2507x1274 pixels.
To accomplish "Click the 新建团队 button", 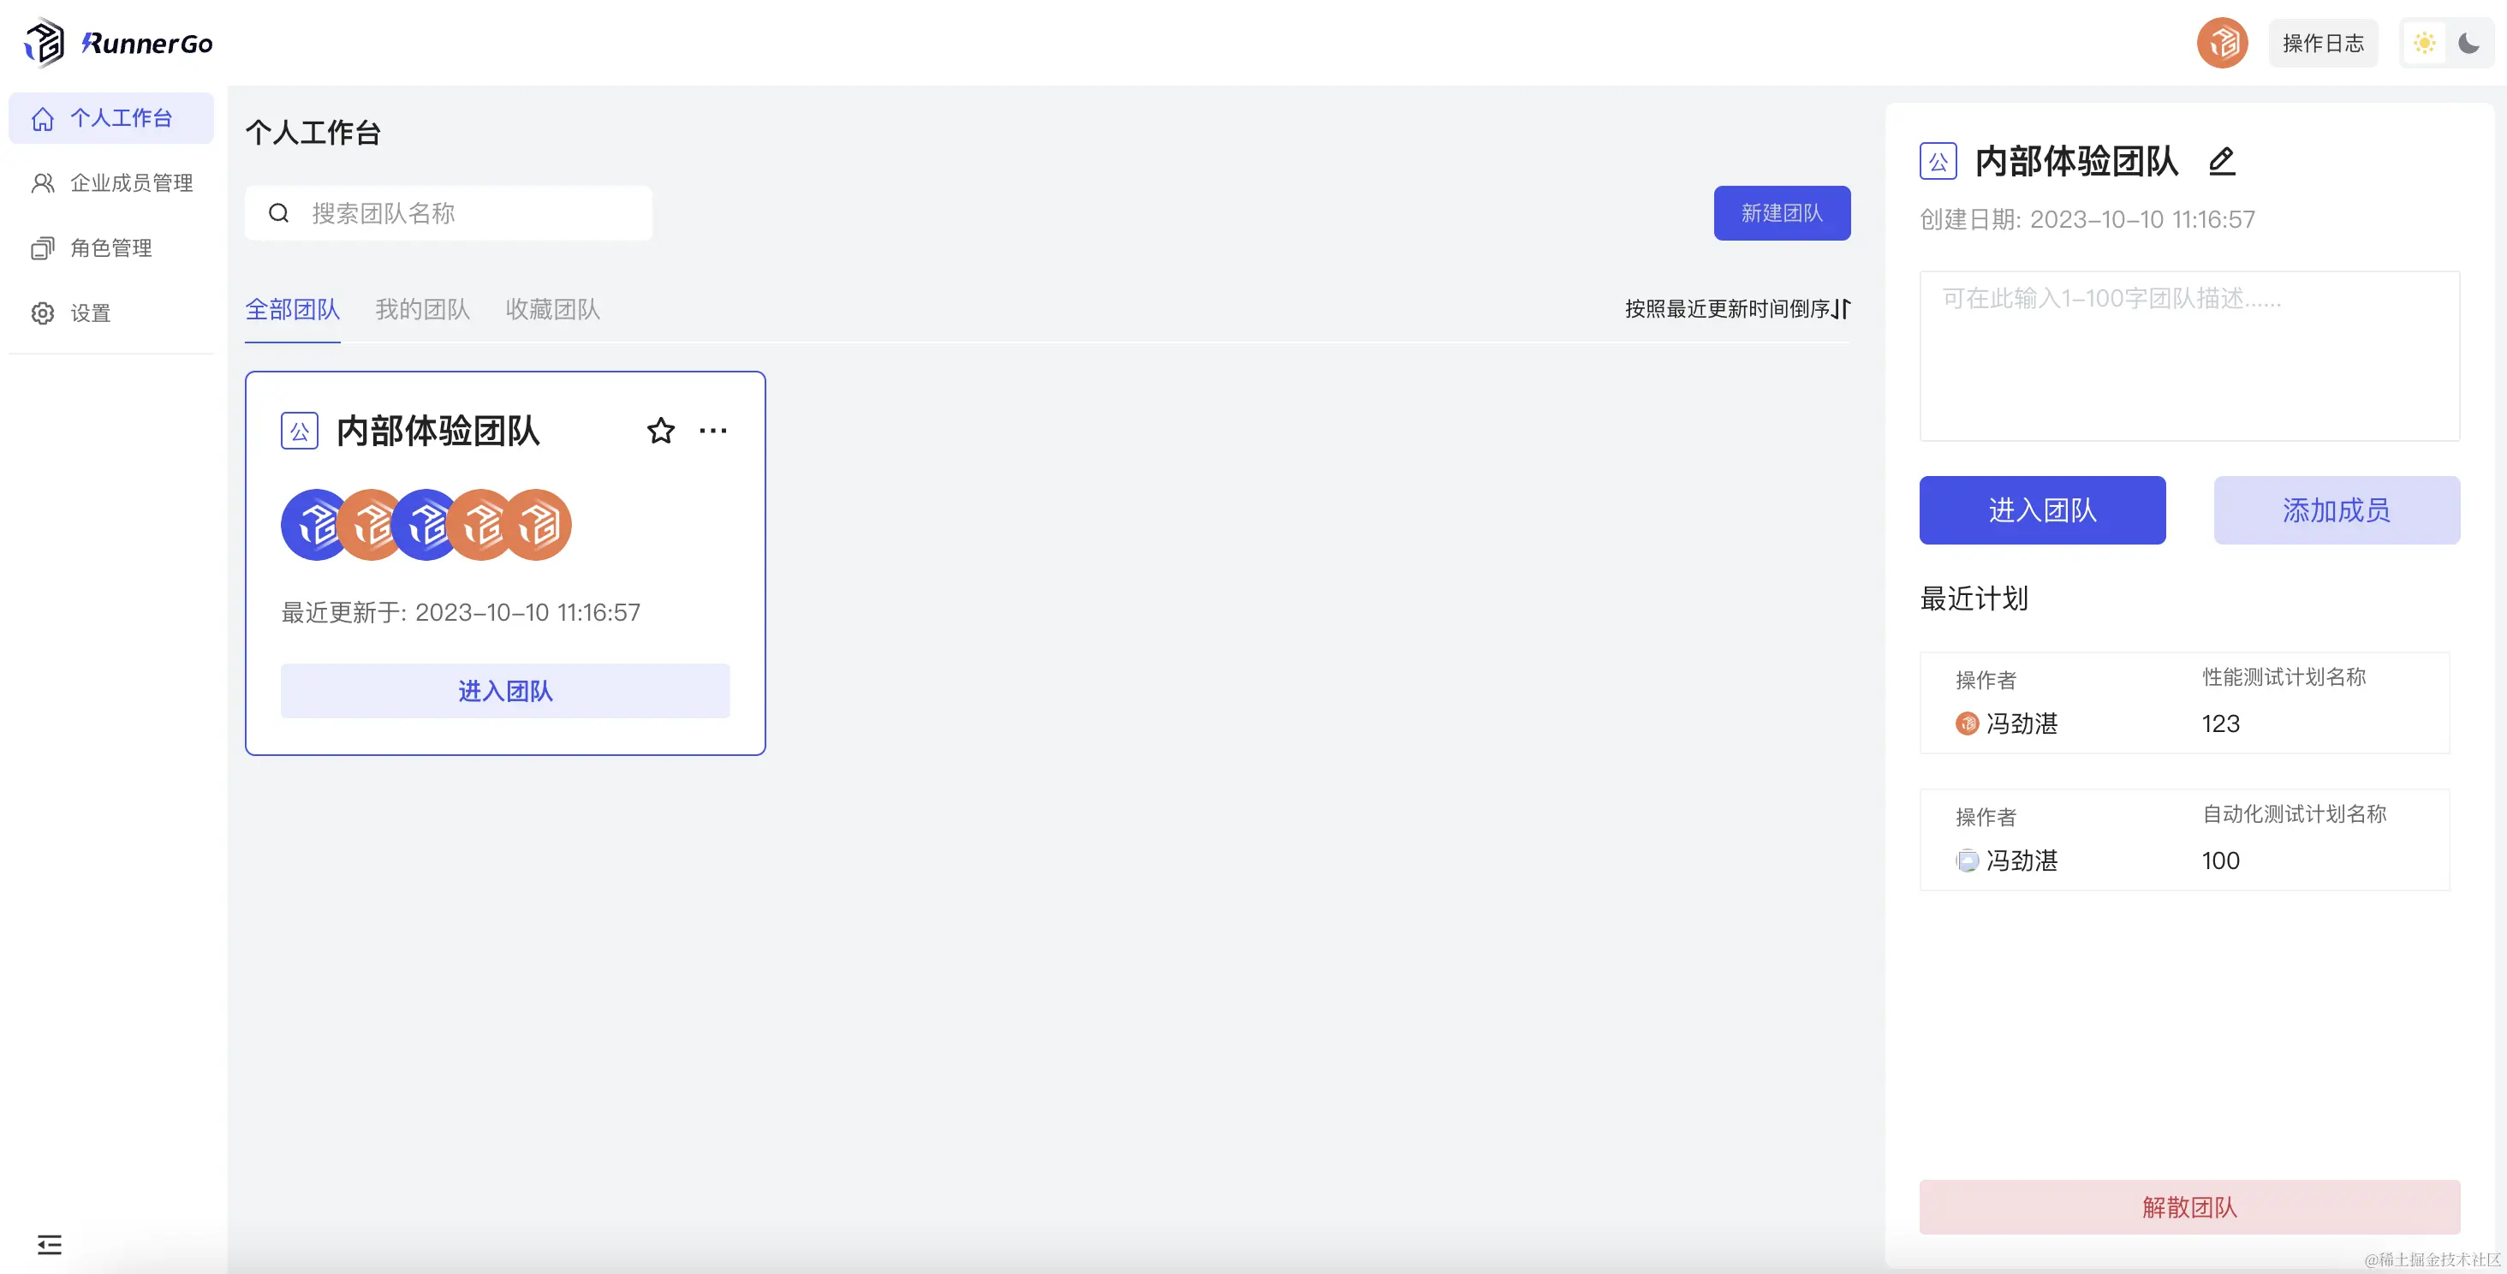I will click(1781, 213).
